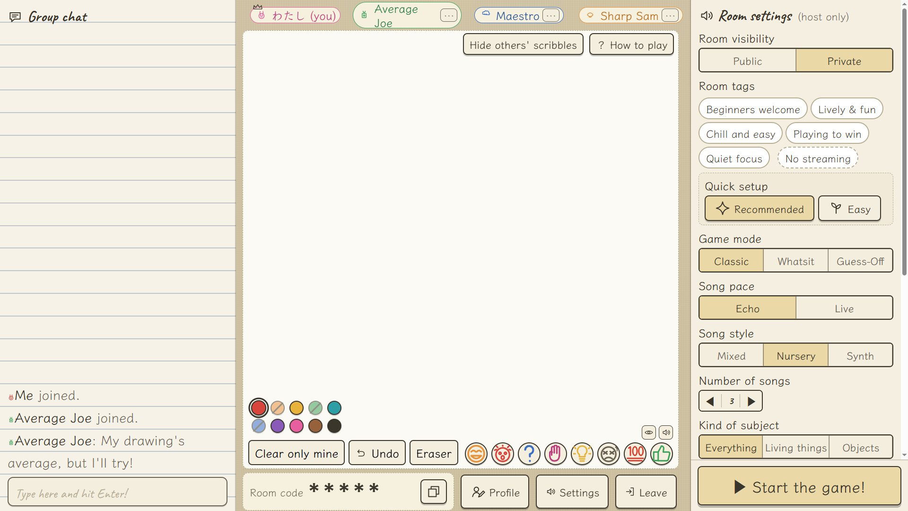Send the 100 score reaction
Image resolution: width=908 pixels, height=511 pixels.
click(x=635, y=454)
